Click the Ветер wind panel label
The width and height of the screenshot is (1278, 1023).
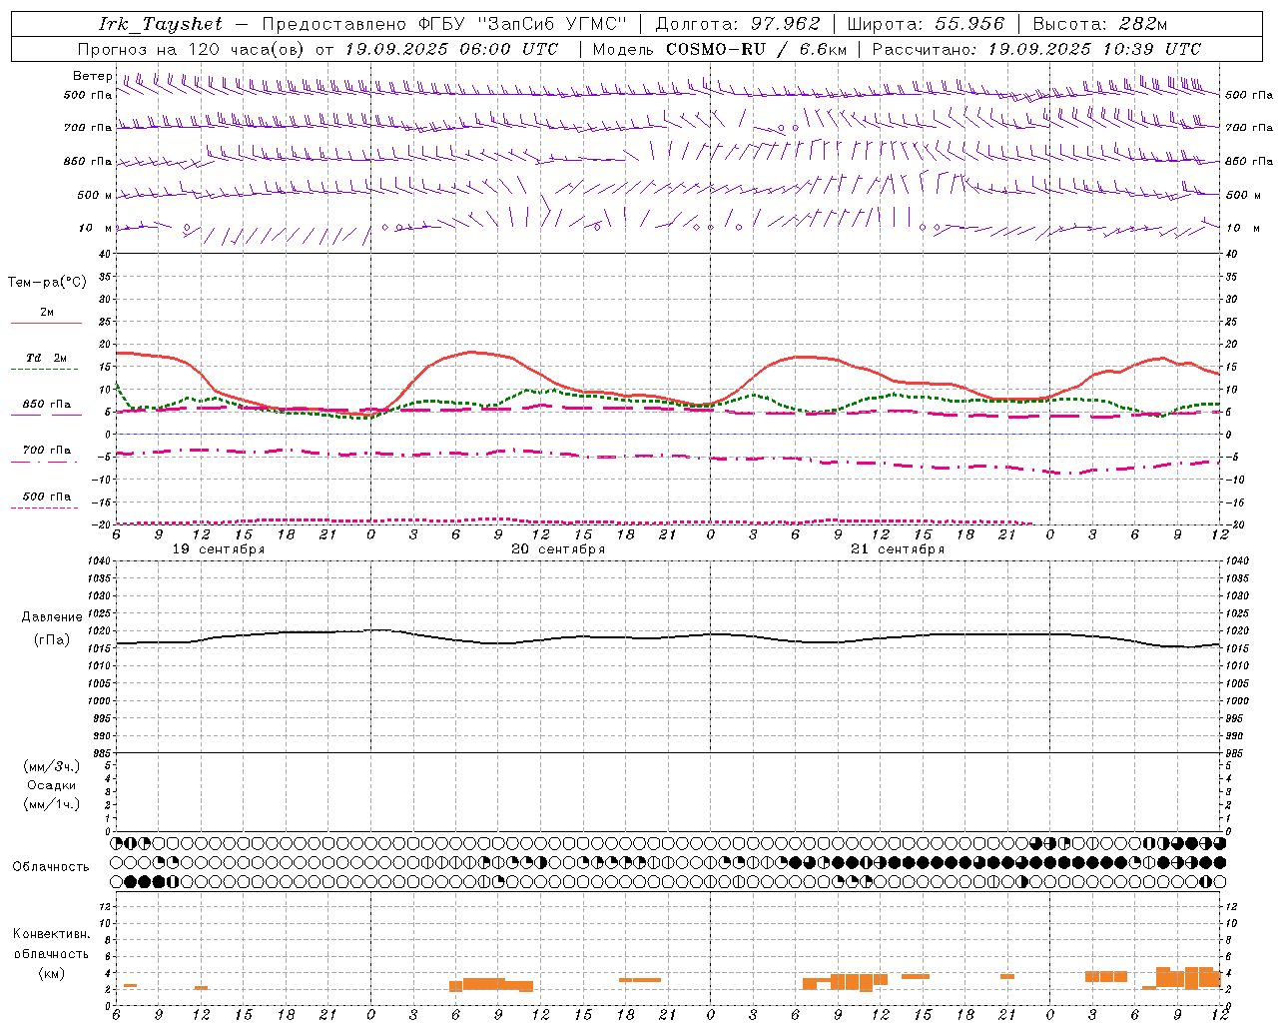point(93,76)
